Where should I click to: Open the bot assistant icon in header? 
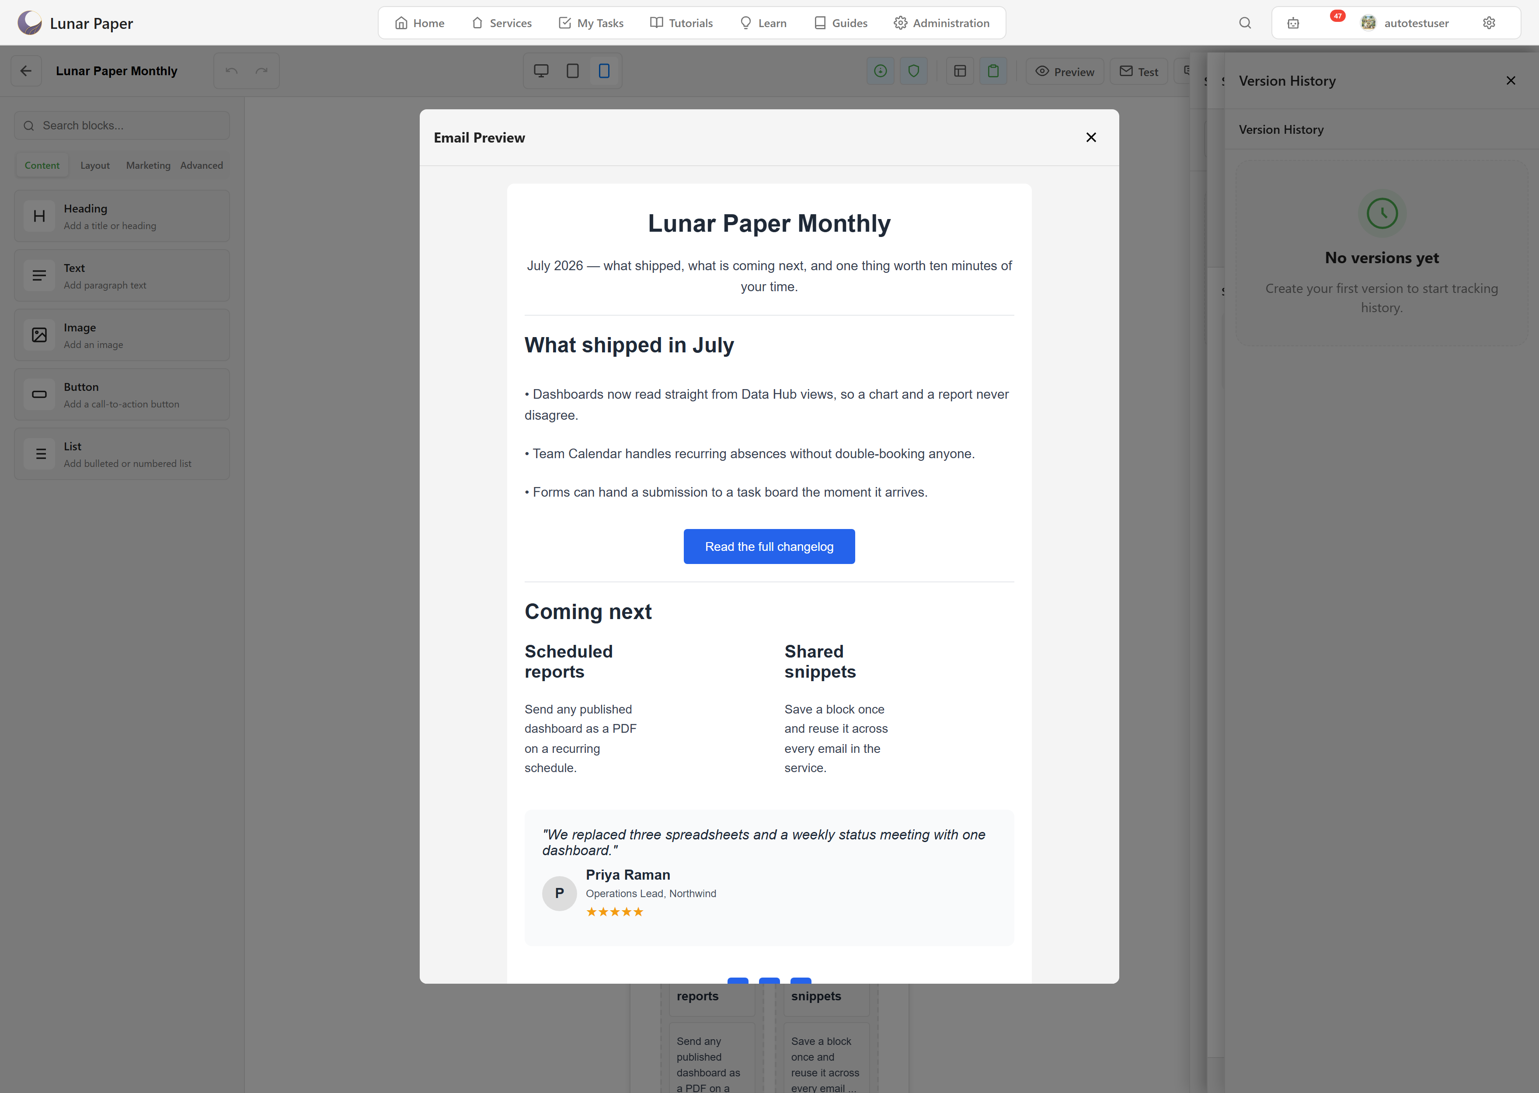1293,23
